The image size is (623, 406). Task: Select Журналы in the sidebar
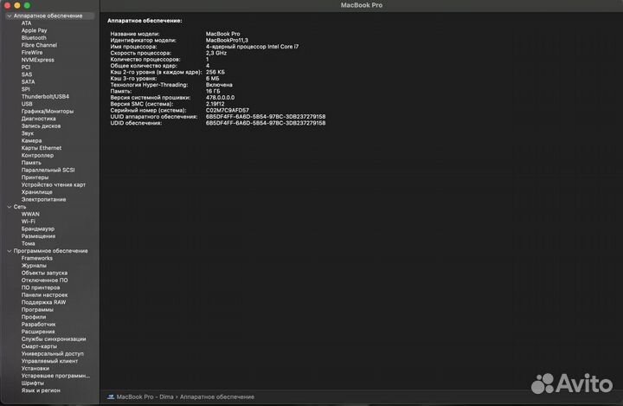[34, 266]
